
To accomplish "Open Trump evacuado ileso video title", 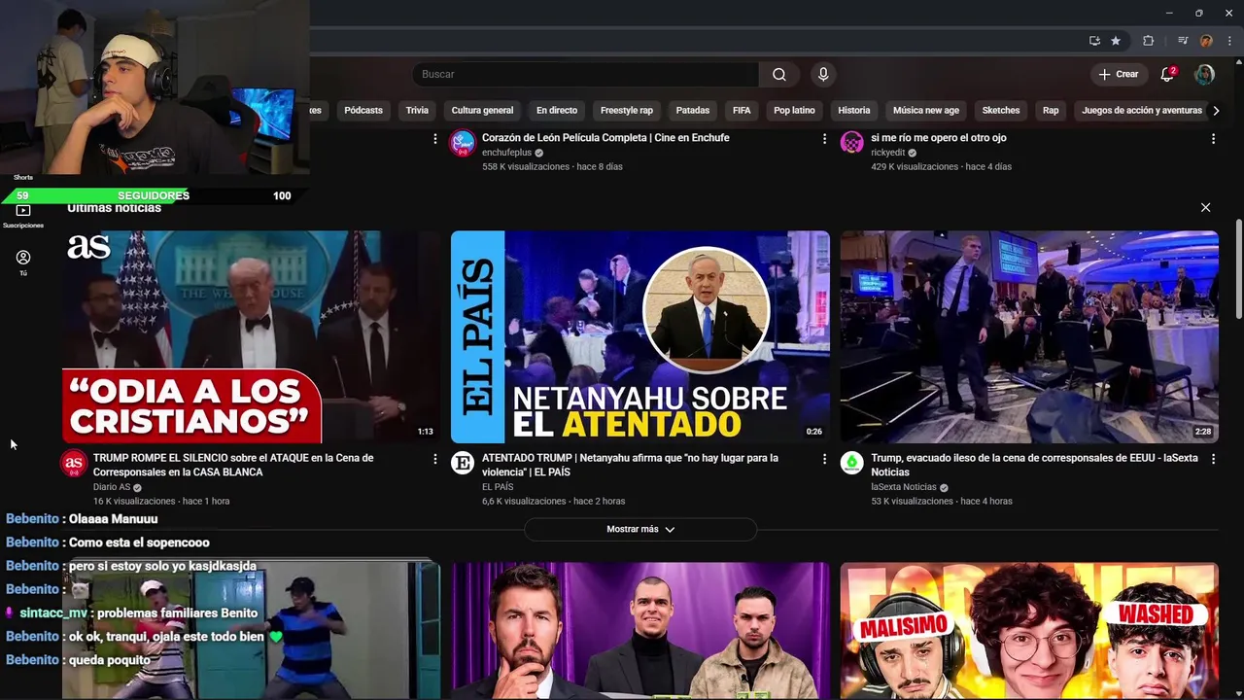I will pos(1034,465).
